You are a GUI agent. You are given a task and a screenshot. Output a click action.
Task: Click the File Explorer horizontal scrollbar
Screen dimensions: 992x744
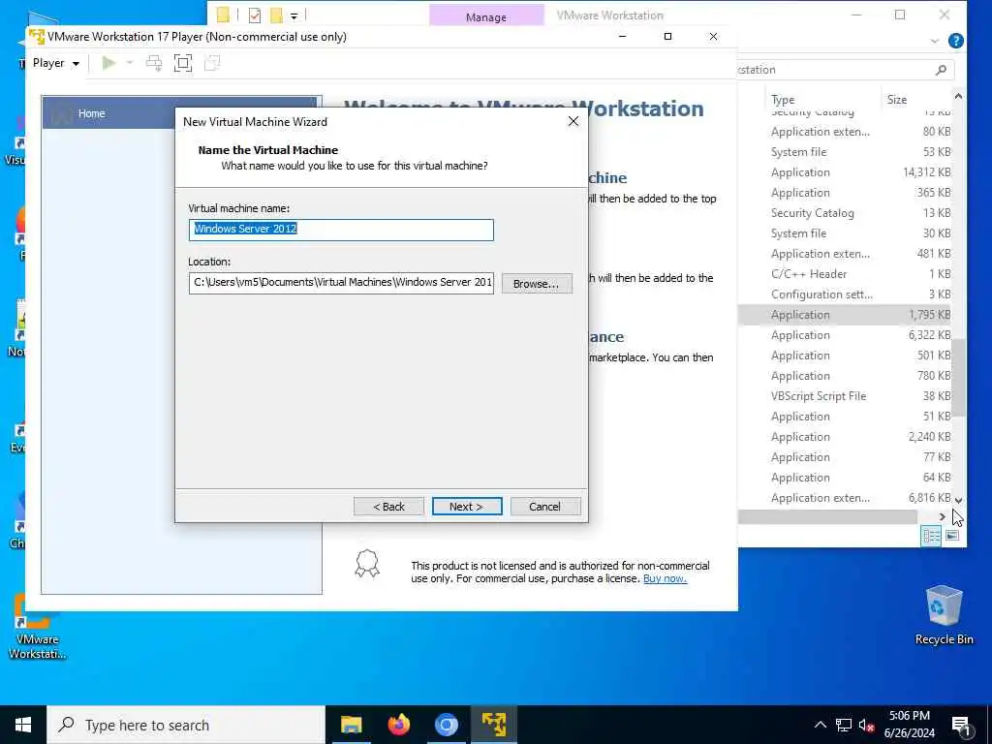click(827, 517)
